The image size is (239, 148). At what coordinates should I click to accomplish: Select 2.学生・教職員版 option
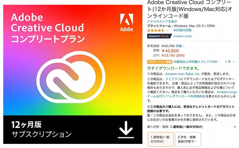click(188, 139)
